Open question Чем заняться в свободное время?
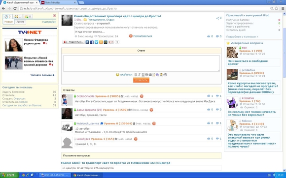 [x=248, y=62]
